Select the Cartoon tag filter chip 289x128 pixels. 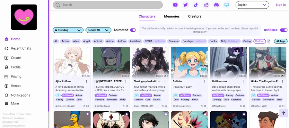tap(259, 41)
